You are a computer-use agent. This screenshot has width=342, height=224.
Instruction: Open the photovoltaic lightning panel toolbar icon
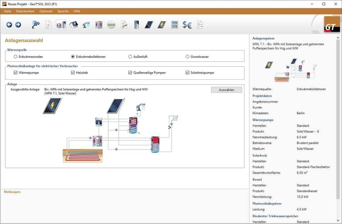point(162,25)
